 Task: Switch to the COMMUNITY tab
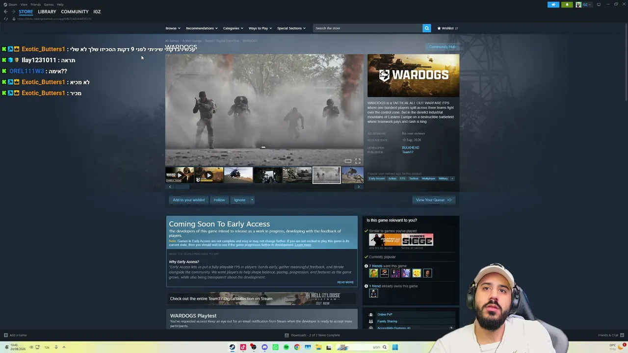coord(75,12)
